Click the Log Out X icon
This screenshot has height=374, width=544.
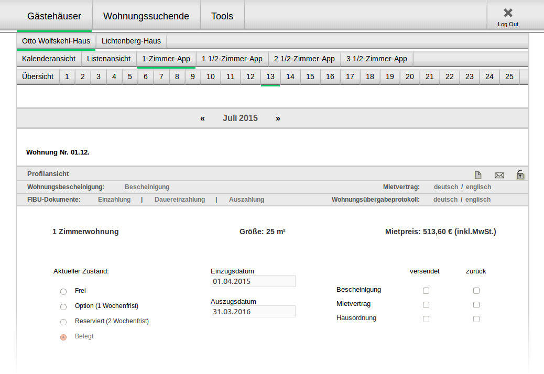point(507,13)
